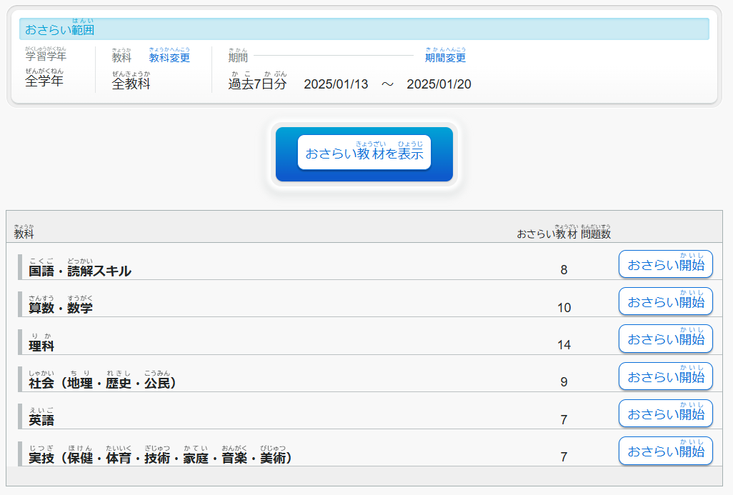Click おさらい開始 for 算数・数学

(665, 302)
